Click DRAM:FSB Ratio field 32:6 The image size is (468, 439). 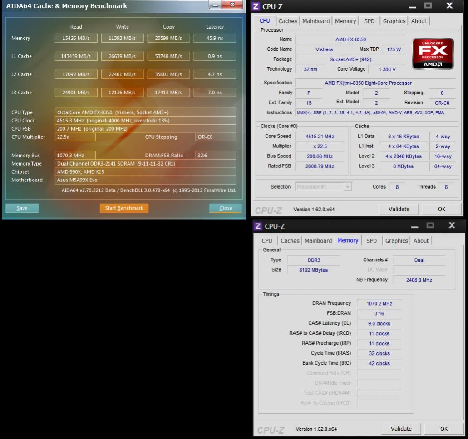[x=216, y=156]
